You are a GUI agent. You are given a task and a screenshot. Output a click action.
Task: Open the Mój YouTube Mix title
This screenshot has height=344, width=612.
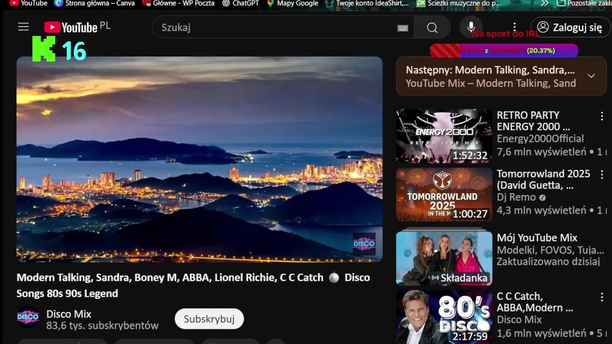[x=537, y=237]
